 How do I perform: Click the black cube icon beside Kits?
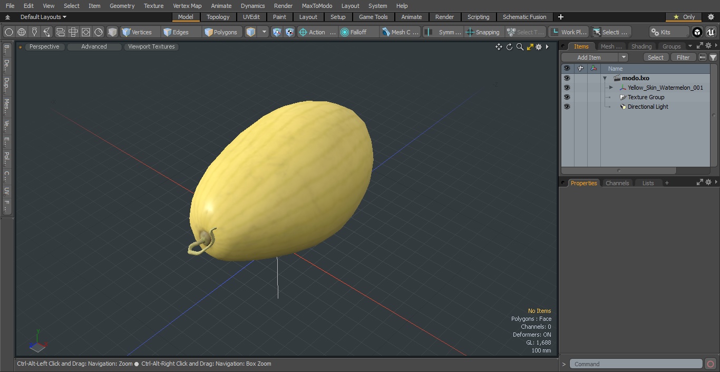(697, 32)
